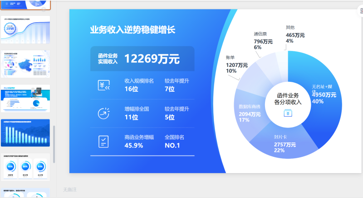Open the thumbnail with 45% 80% 54% rings

pos(25,167)
